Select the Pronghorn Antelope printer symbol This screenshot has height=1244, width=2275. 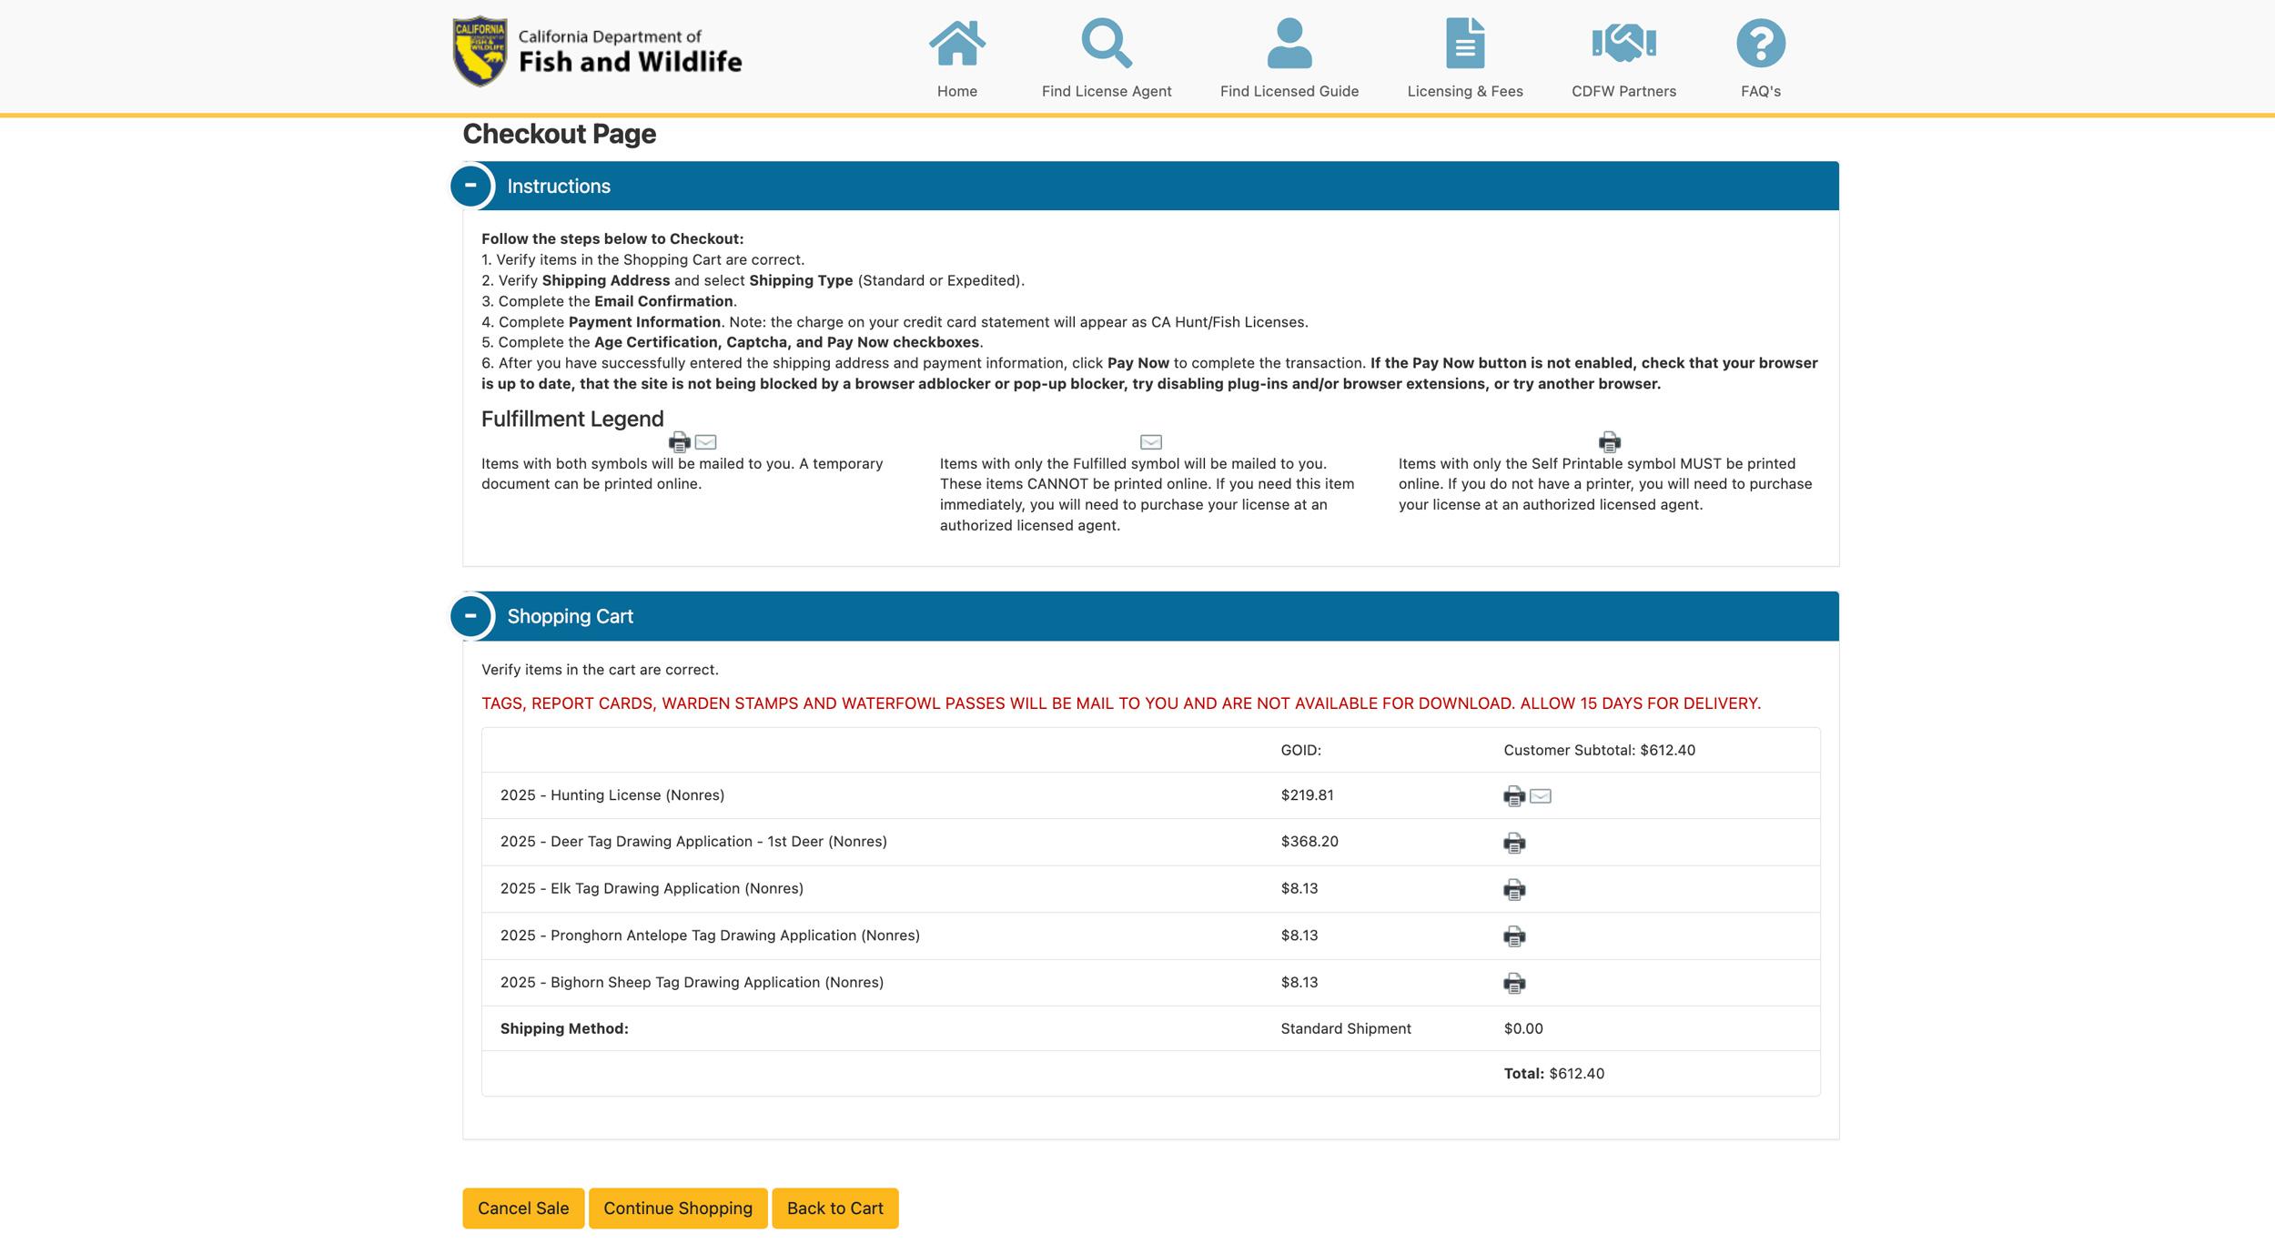click(1512, 936)
